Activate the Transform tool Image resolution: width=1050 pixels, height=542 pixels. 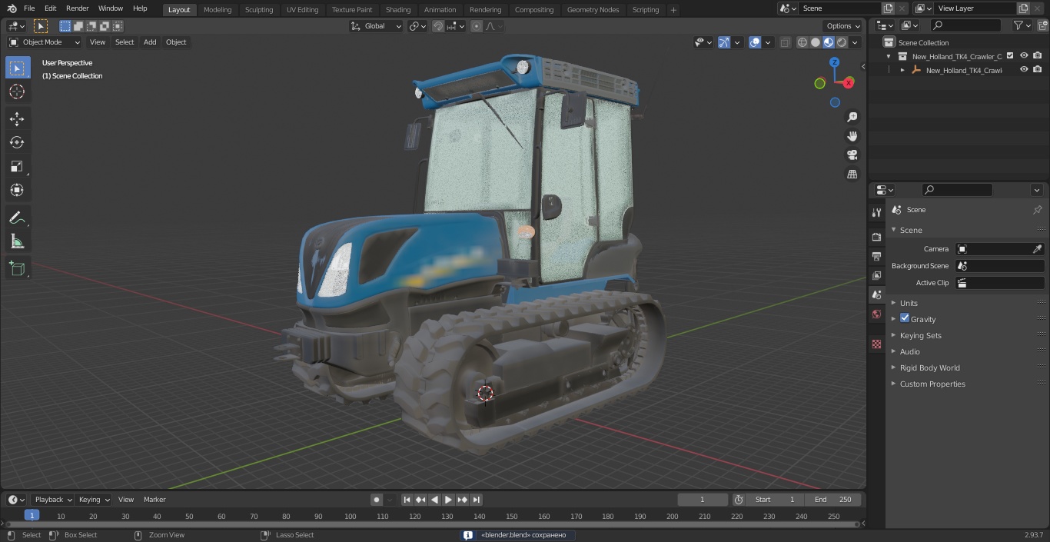click(17, 191)
